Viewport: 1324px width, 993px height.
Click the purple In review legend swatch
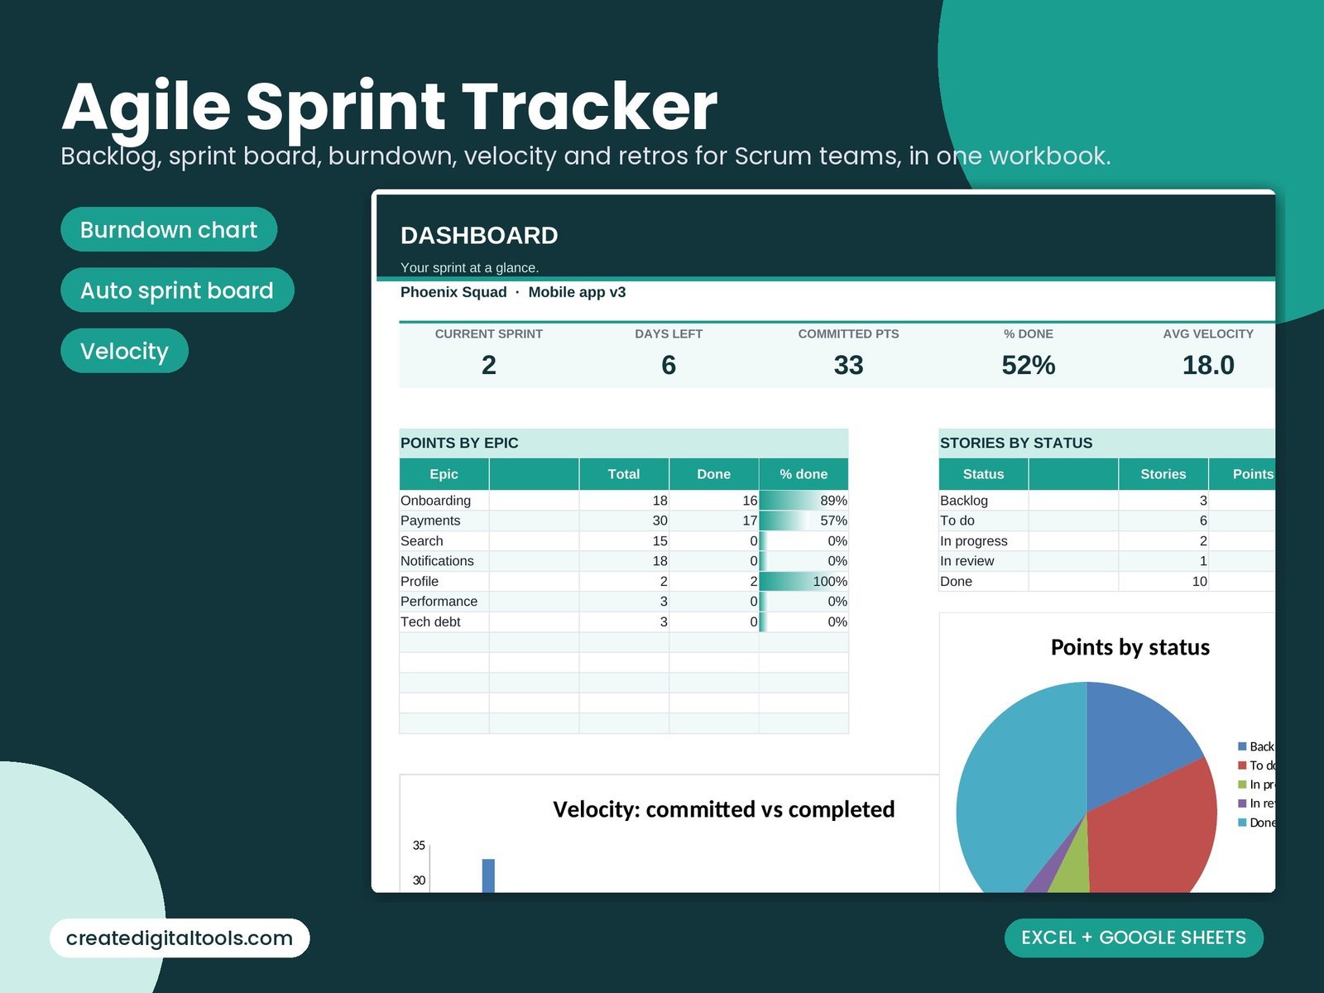coord(1242,804)
